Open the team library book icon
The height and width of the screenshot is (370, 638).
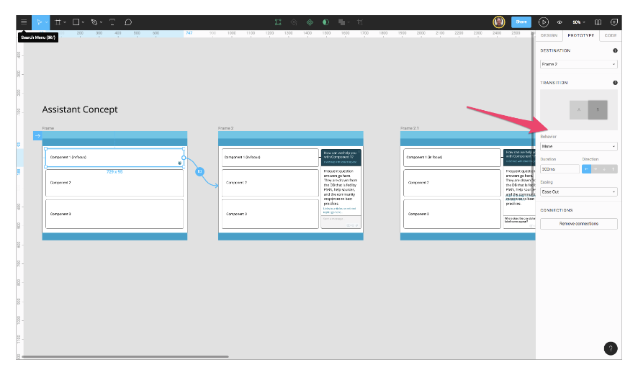point(598,22)
